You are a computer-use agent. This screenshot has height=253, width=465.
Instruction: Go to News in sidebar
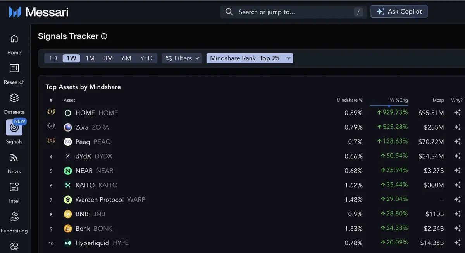click(14, 163)
